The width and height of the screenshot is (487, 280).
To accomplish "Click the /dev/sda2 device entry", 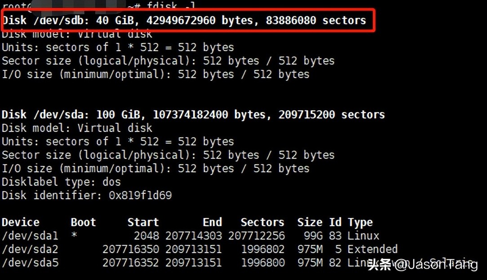I will pos(30,249).
